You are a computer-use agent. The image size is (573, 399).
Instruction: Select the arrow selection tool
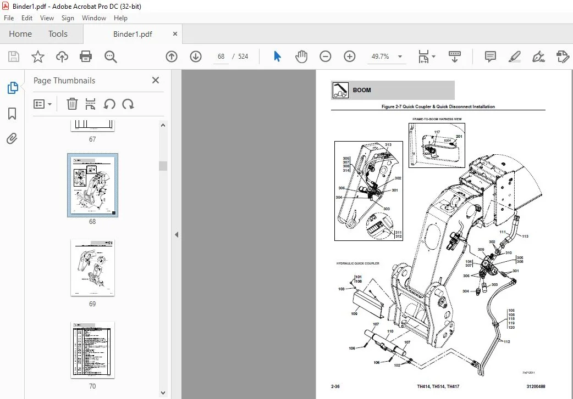(x=277, y=57)
